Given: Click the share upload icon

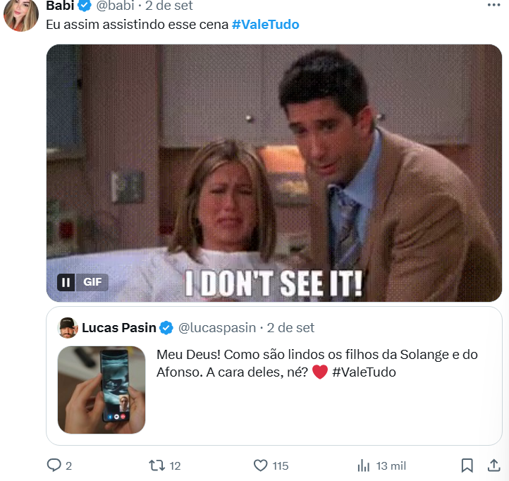Looking at the screenshot, I should coord(493,465).
